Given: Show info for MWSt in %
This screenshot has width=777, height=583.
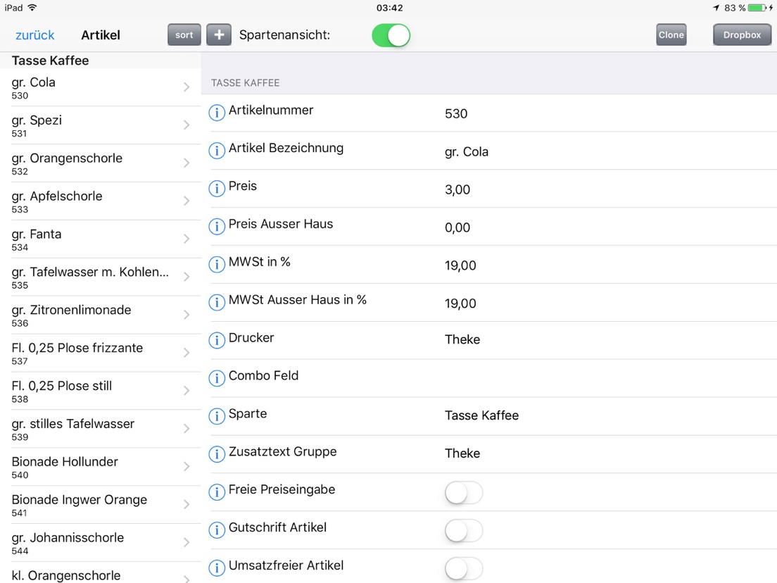Looking at the screenshot, I should click(x=217, y=264).
